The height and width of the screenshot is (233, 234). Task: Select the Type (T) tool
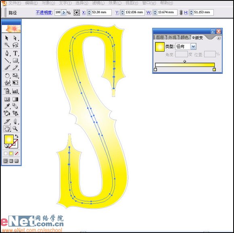(15, 53)
